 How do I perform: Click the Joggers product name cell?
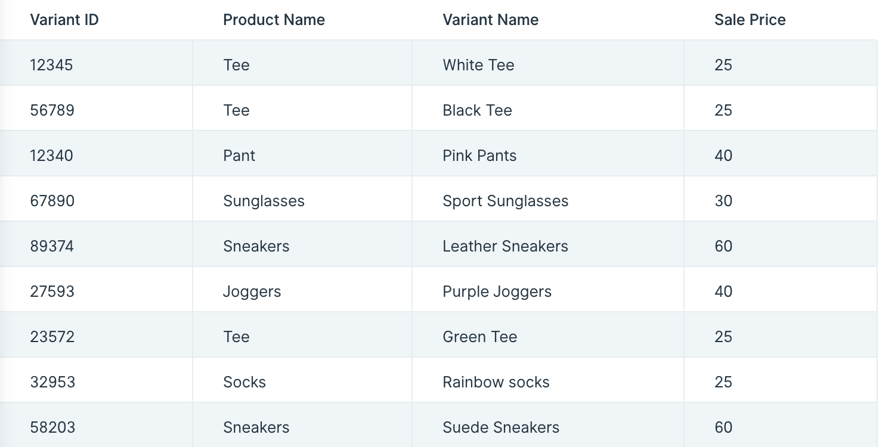pos(302,289)
